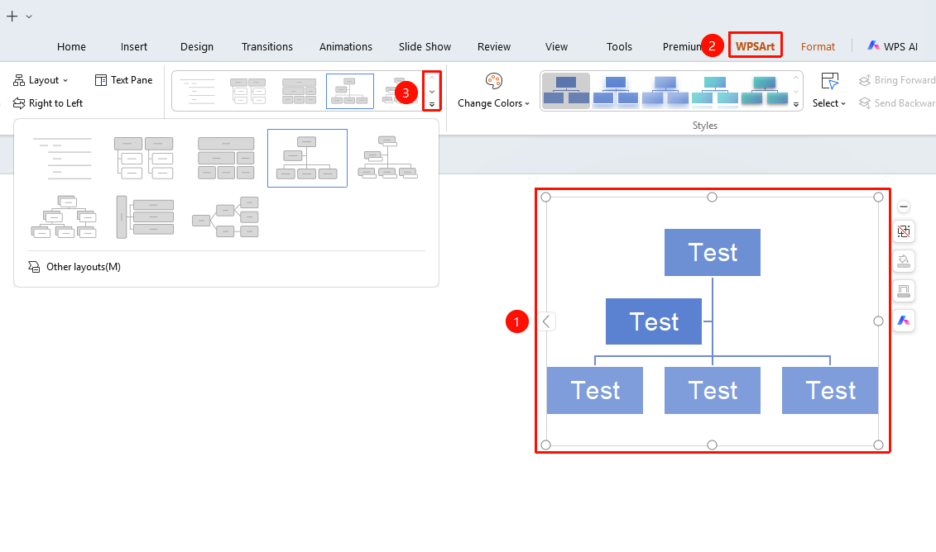Screen dimensions: 936x552
Task: Click Send Backward
Action: (x=896, y=103)
